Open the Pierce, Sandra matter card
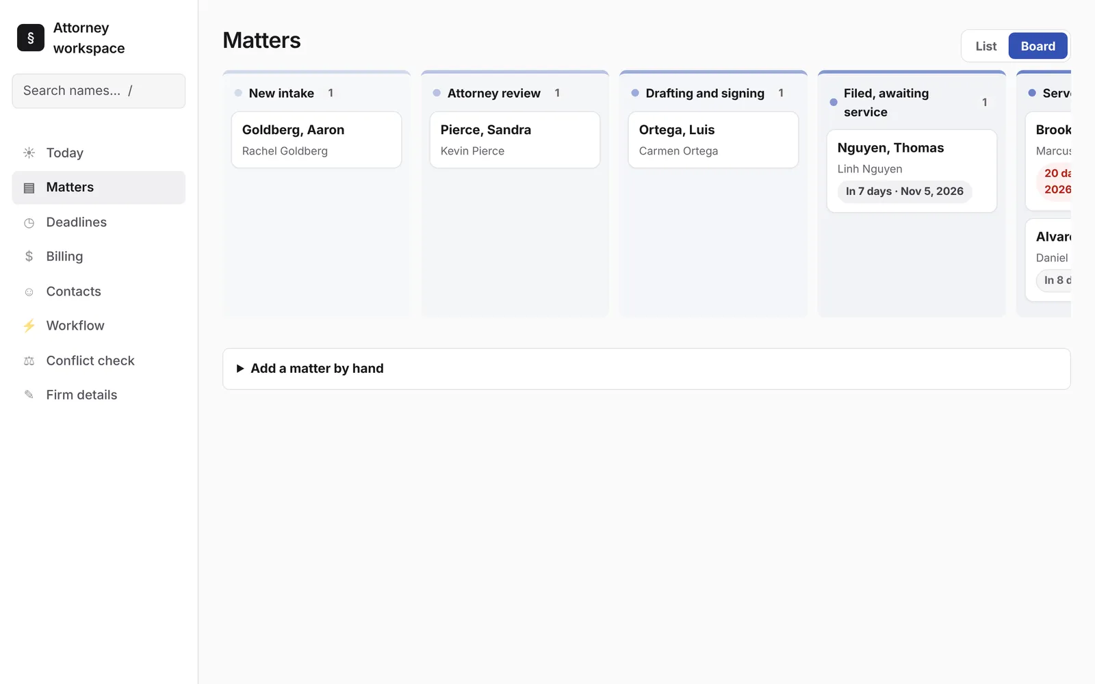This screenshot has height=684, width=1095. tap(515, 140)
